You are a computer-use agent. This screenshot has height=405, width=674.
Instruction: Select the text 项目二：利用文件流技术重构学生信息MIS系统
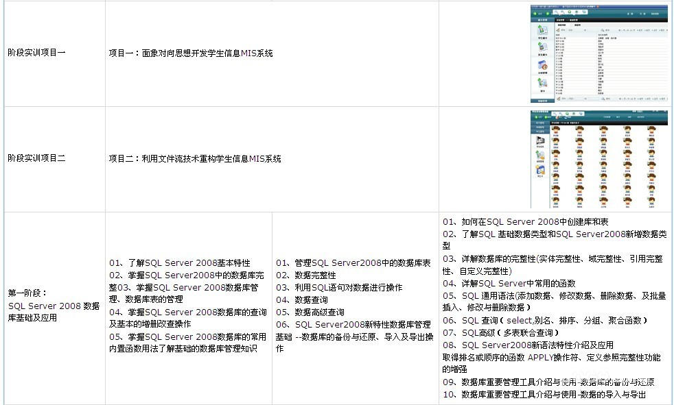tap(195, 158)
